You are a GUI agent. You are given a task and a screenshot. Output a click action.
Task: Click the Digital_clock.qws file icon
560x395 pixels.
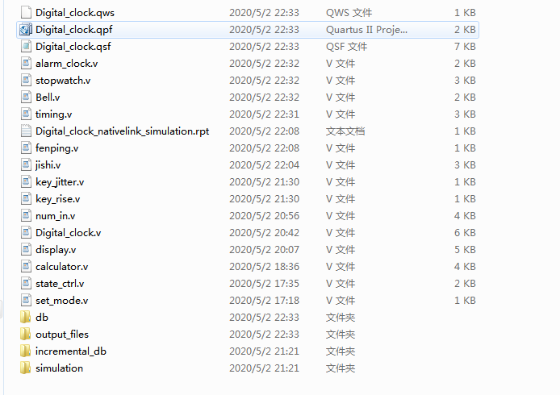(26, 12)
